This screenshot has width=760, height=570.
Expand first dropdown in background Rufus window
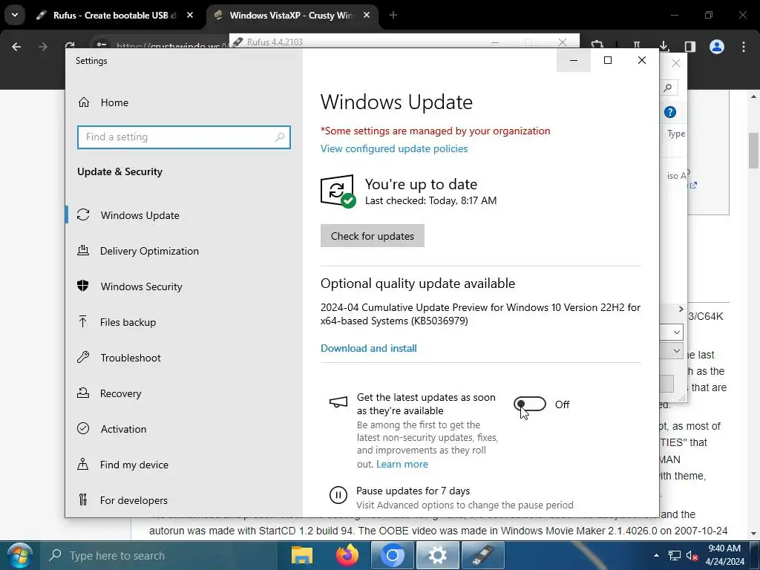pos(677,332)
